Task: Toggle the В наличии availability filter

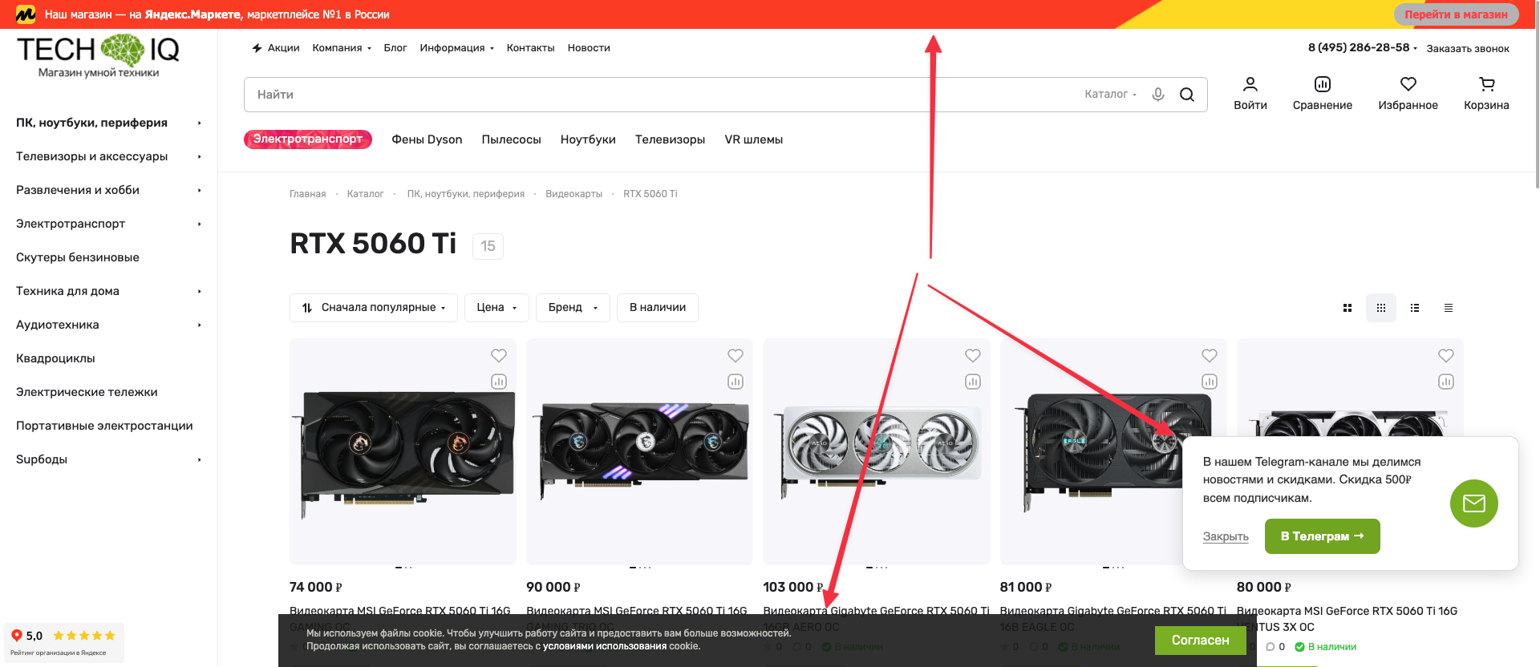Action: point(658,308)
